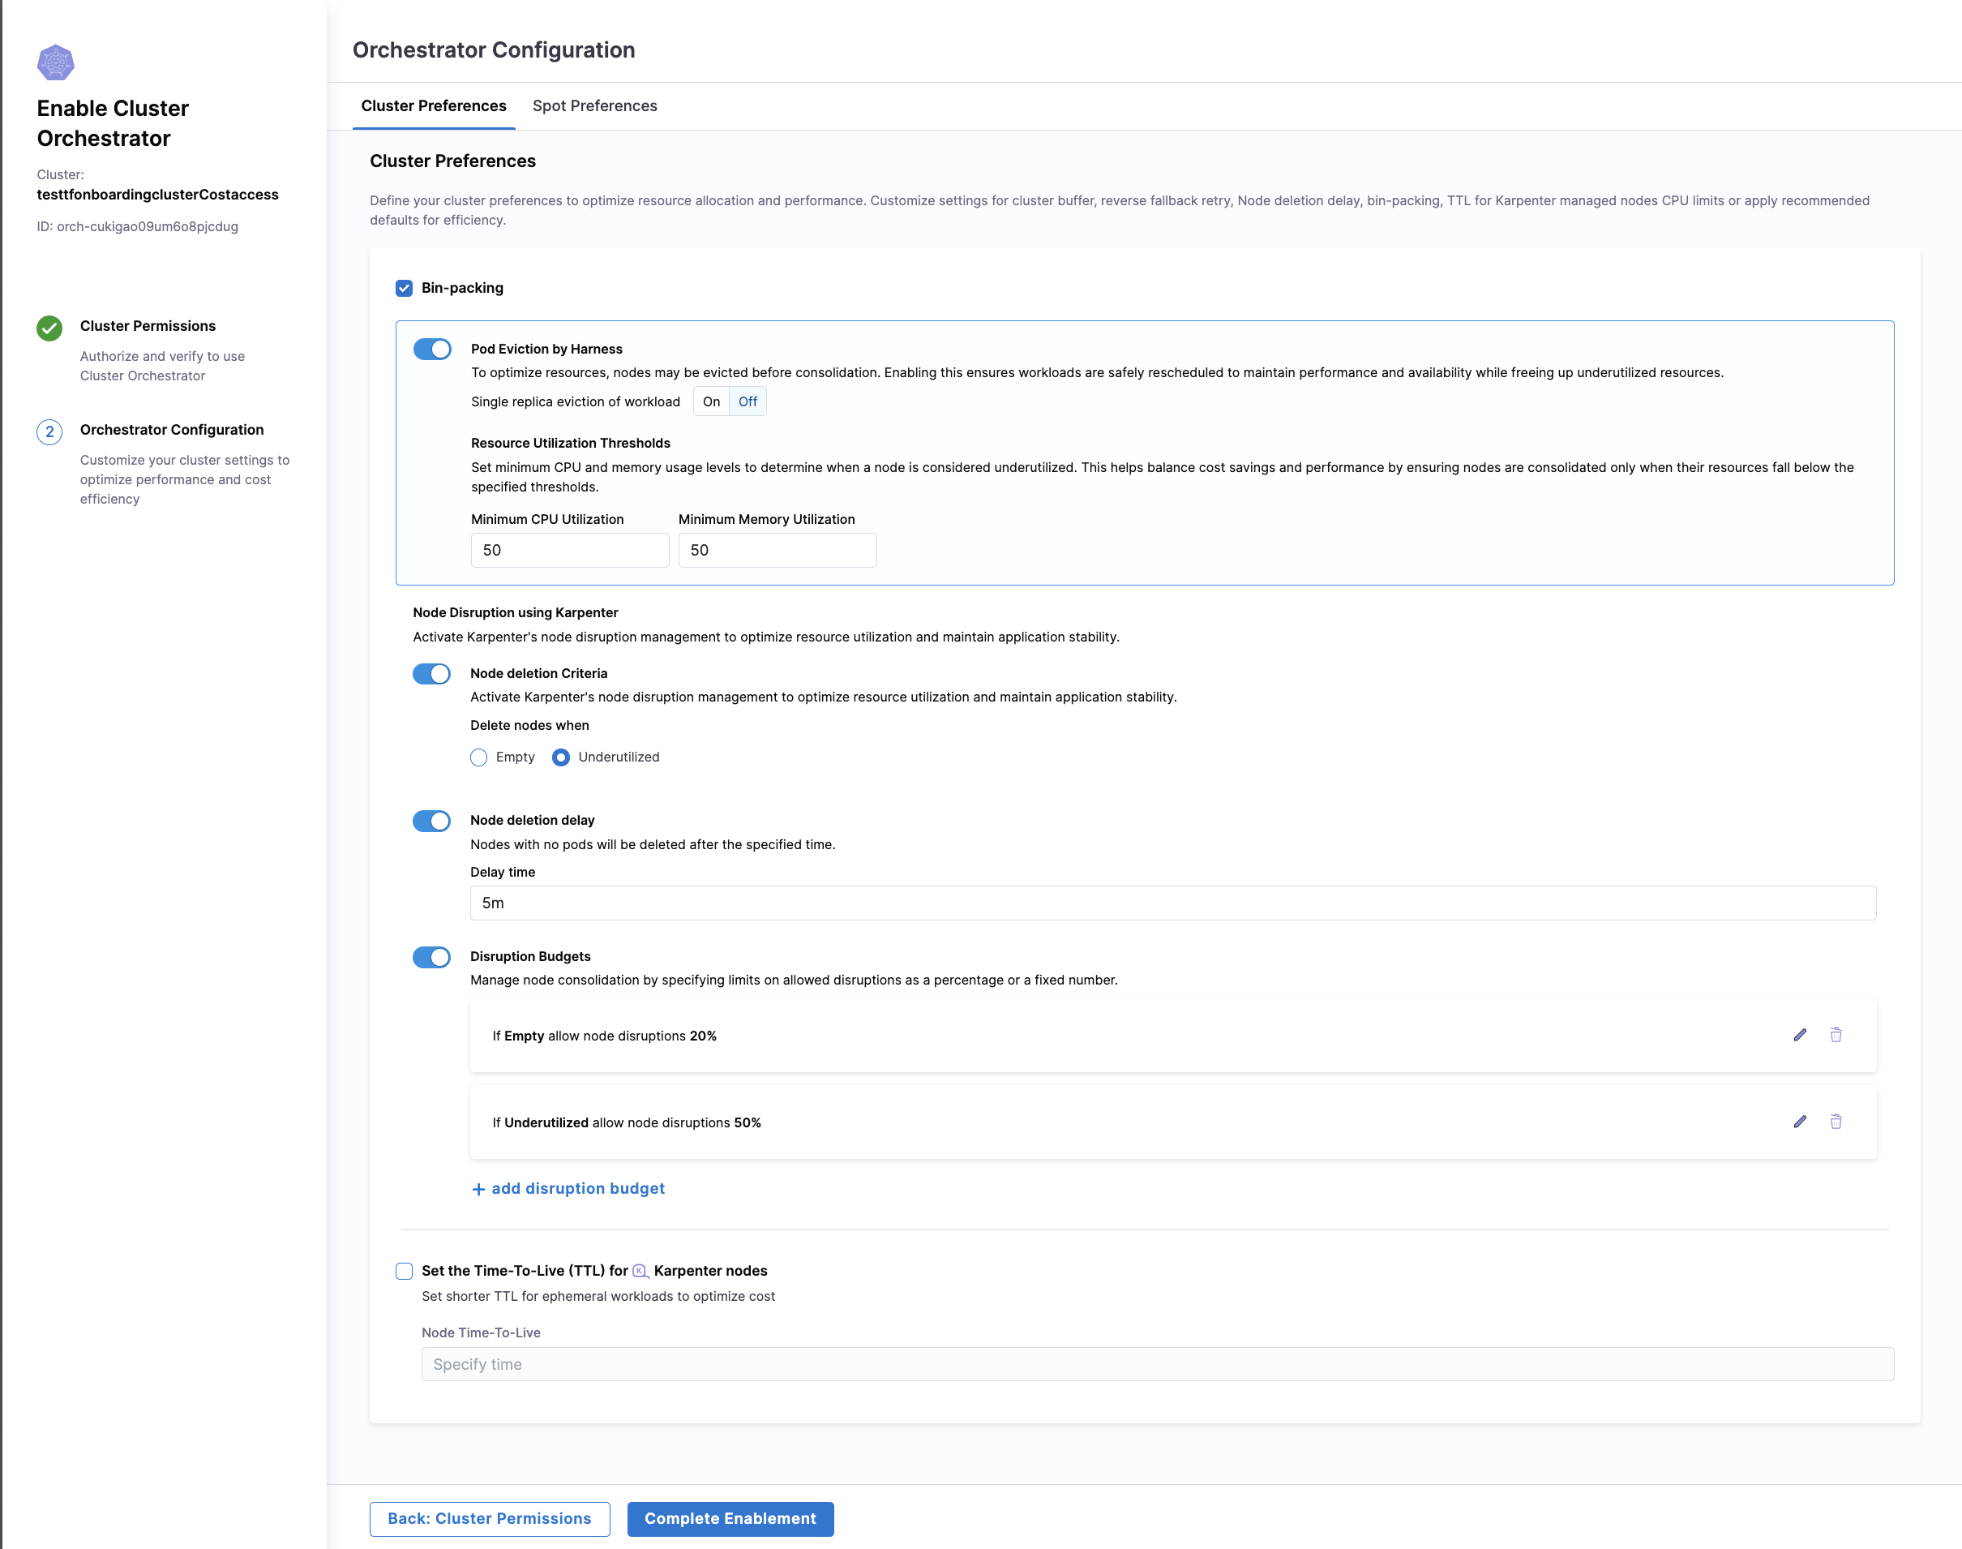Disable the Node deletion delay toggle

431,821
